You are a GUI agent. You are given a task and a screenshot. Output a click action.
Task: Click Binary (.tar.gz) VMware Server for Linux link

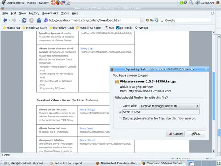87,109
